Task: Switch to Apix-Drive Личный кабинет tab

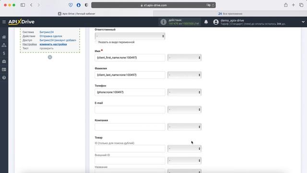Action: [x=77, y=14]
